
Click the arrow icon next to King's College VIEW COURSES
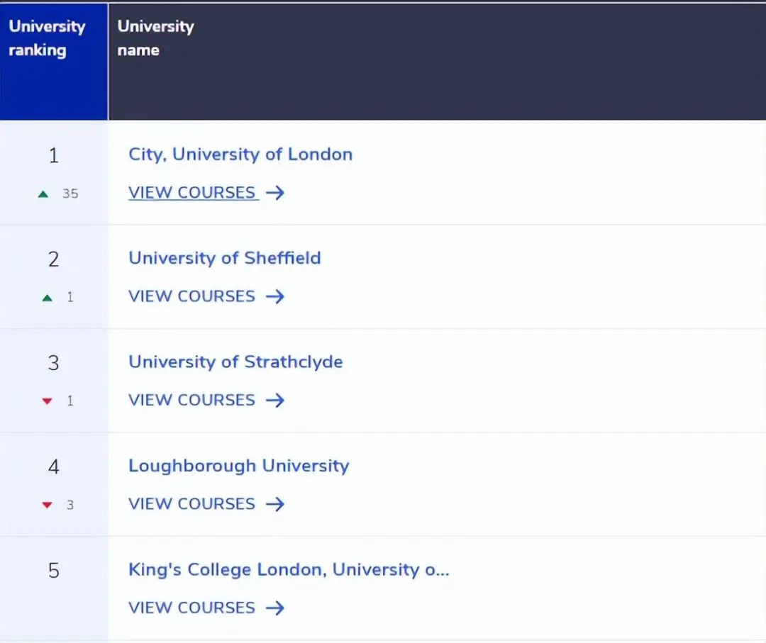point(275,608)
